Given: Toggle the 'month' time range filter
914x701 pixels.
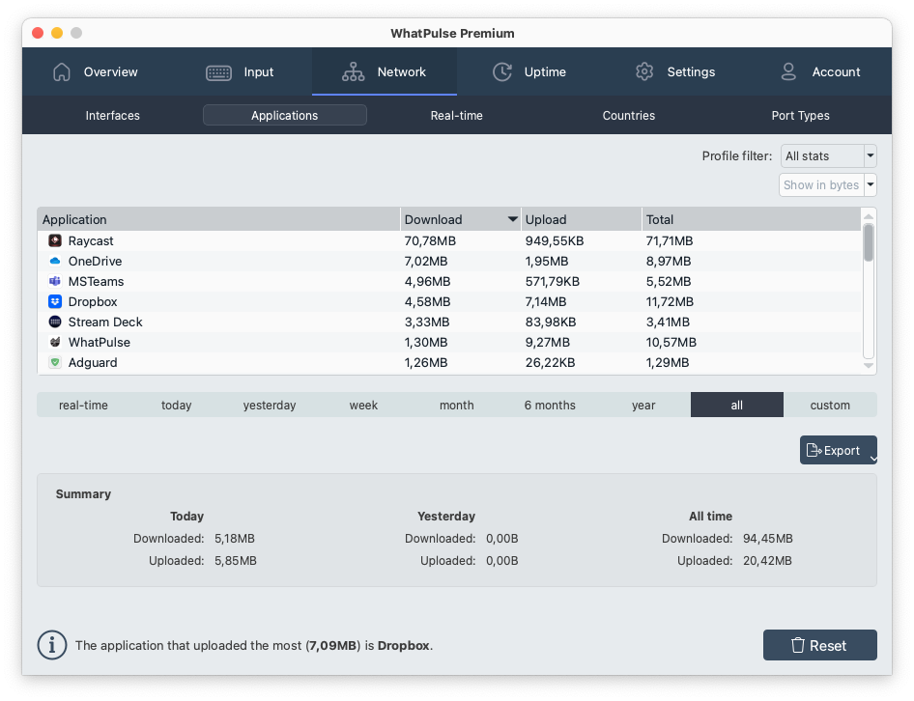Looking at the screenshot, I should click(x=456, y=405).
